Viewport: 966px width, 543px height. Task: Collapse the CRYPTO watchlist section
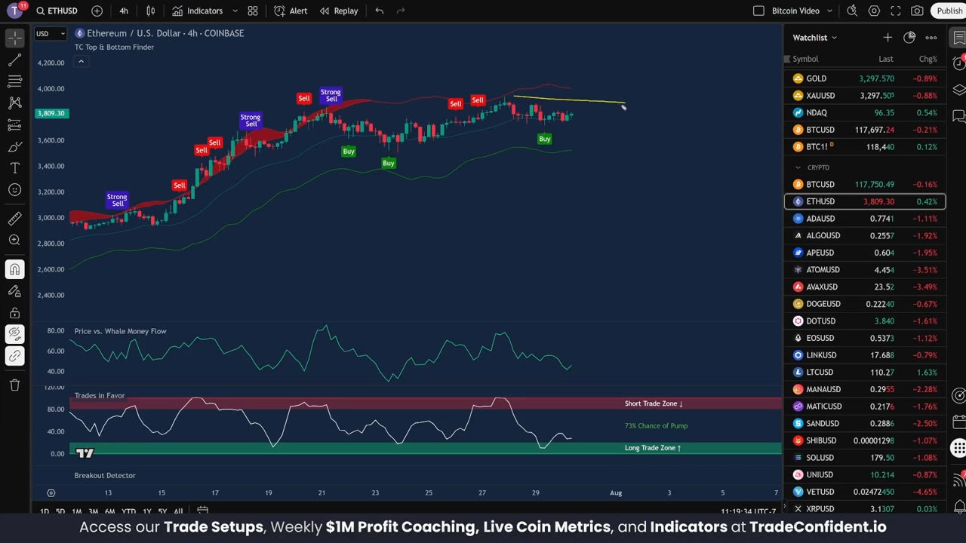click(x=798, y=167)
